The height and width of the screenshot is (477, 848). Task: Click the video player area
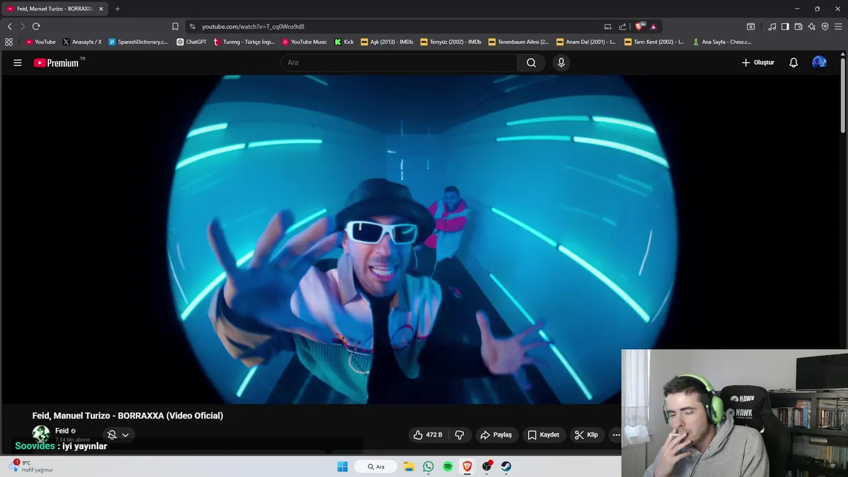(421, 238)
